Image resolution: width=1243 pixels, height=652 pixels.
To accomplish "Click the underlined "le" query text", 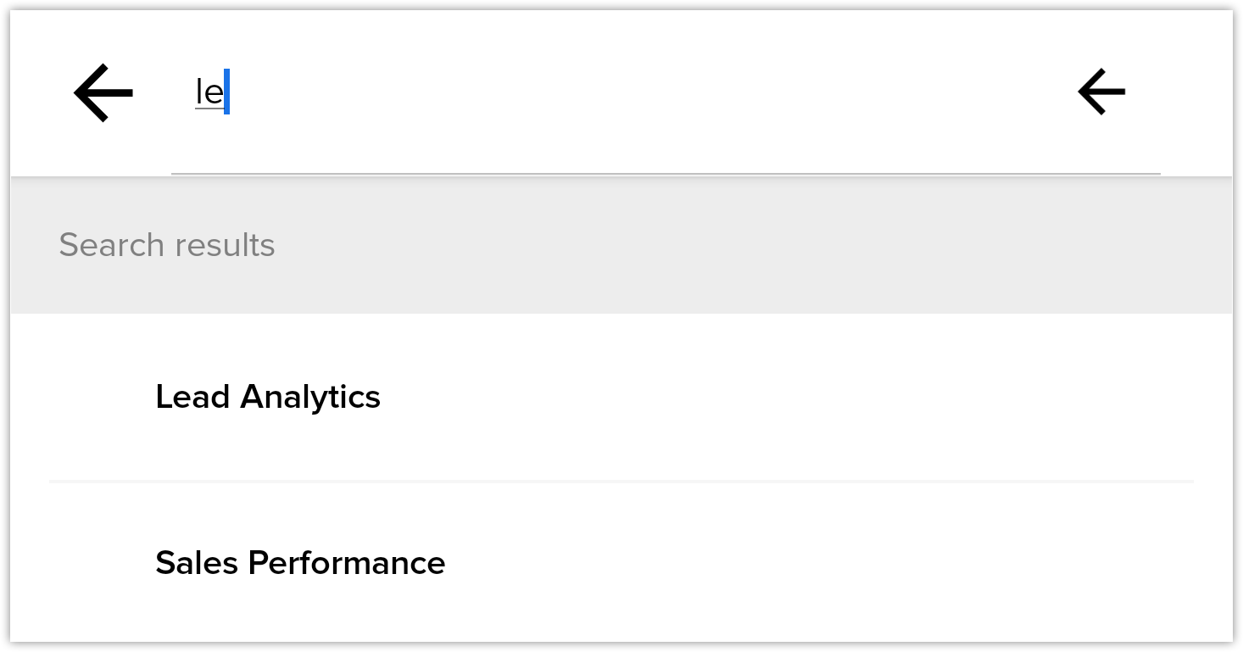I will pos(209,92).
